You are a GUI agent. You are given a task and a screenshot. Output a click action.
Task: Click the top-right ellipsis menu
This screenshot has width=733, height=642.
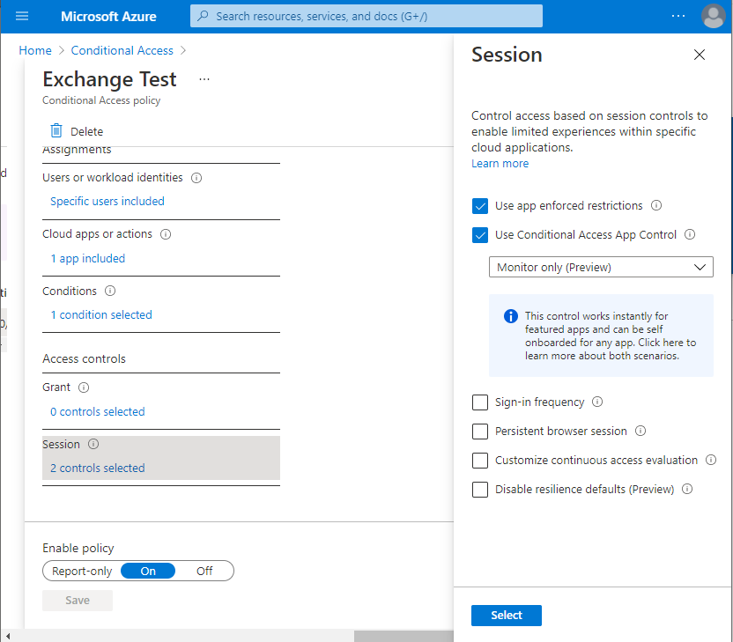pyautogui.click(x=678, y=15)
